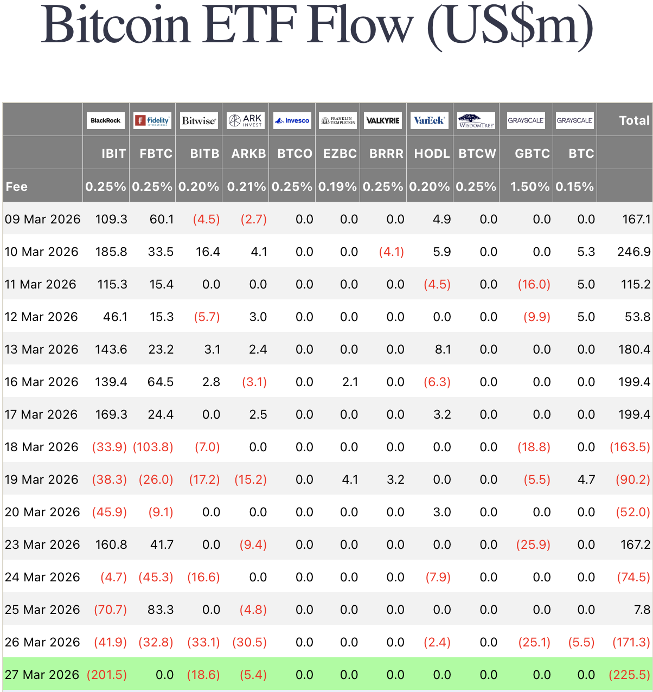Screen dimensions: 653x692
Task: Click the 09 Mar 2026 date cell
Action: [x=42, y=219]
